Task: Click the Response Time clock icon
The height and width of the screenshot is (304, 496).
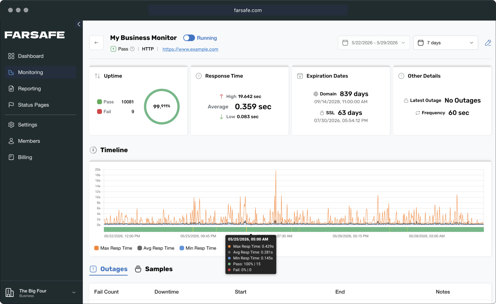Action: click(x=199, y=76)
